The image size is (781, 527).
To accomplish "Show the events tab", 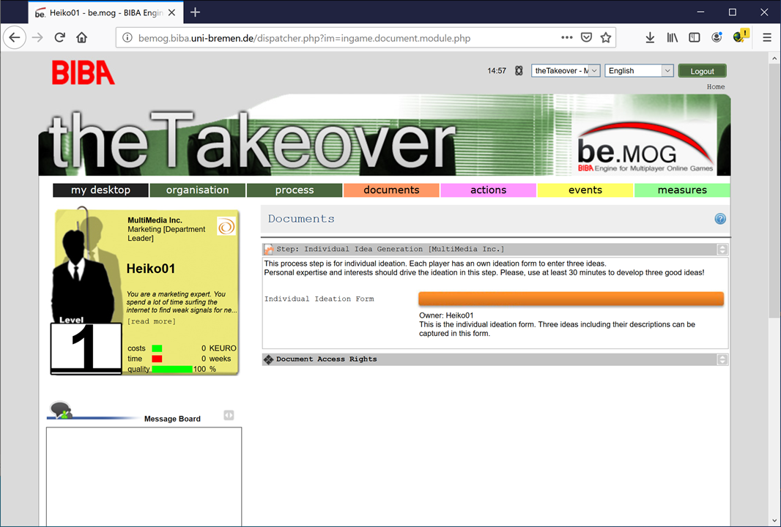I will [x=585, y=190].
